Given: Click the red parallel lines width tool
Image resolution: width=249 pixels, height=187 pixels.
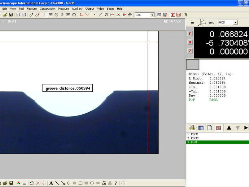Looking at the screenshot, I should (124, 15).
